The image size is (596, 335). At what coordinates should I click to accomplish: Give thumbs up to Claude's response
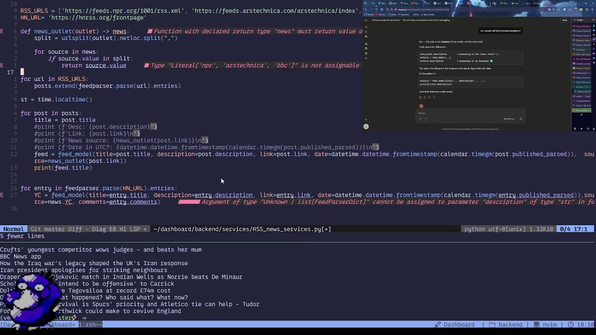pos(425,97)
